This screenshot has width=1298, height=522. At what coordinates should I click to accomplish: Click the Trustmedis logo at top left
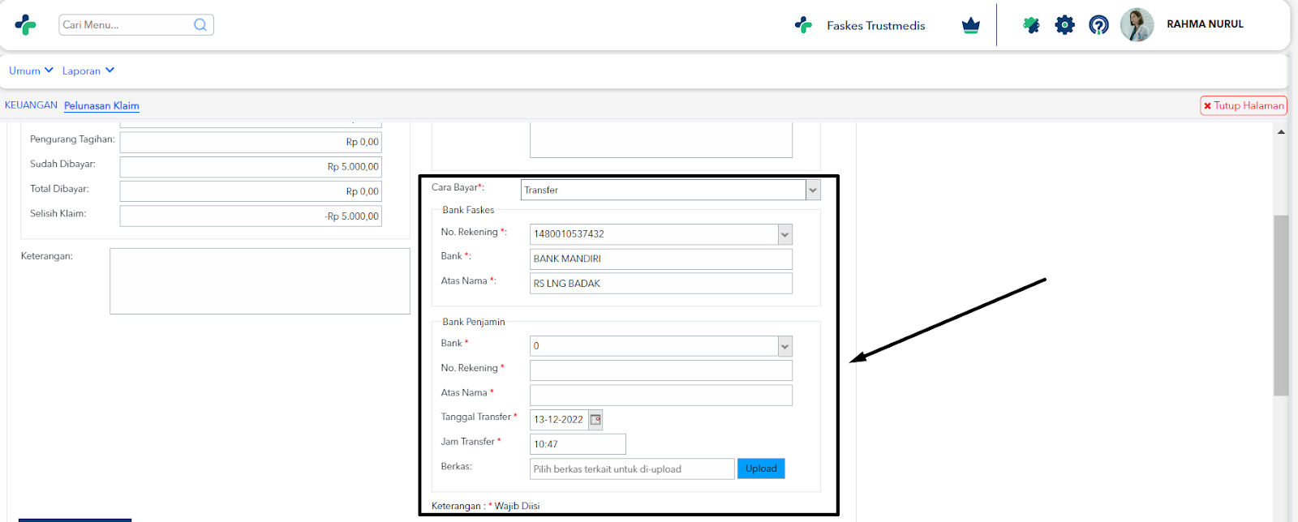tap(26, 25)
